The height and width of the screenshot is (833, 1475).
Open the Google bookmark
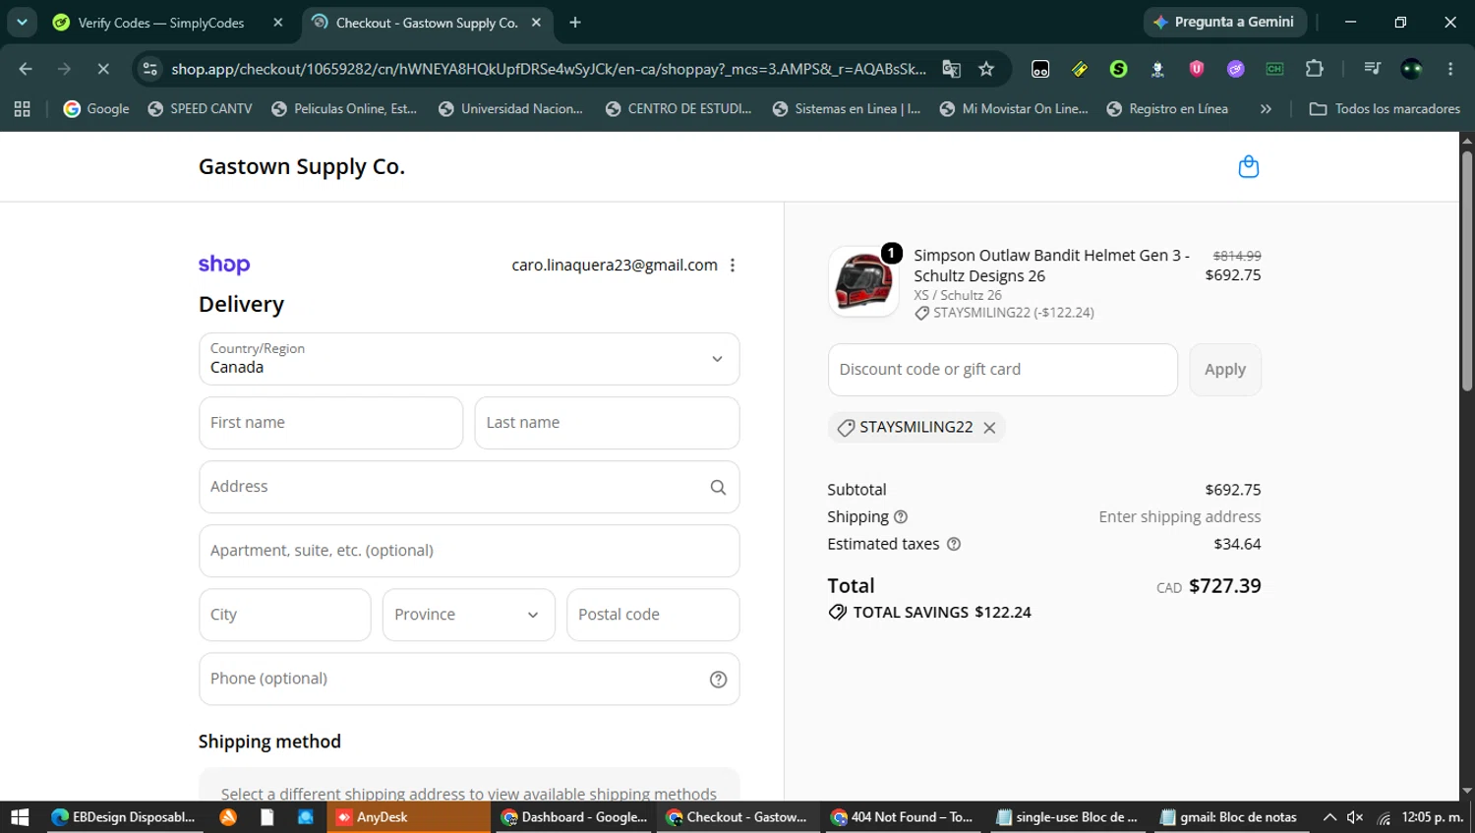point(96,109)
